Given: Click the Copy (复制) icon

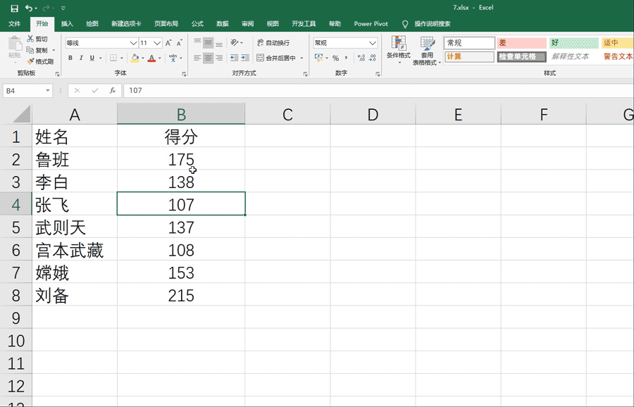Looking at the screenshot, I should tap(30, 50).
